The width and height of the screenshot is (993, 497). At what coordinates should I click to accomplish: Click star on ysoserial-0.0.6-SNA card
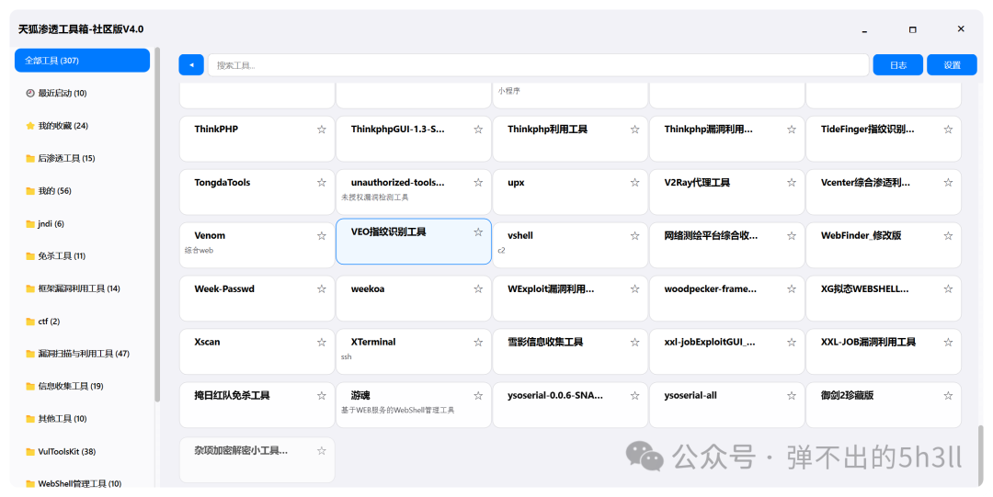pos(634,396)
